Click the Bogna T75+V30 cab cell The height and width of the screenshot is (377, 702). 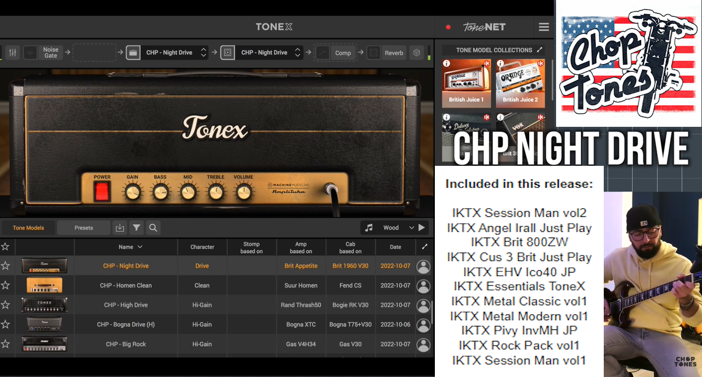point(350,325)
